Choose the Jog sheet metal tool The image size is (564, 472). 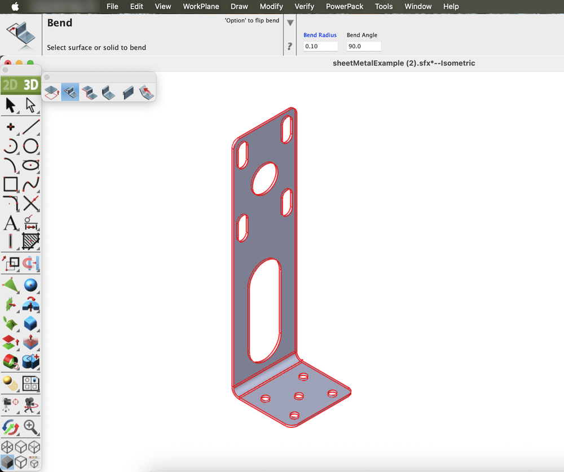click(89, 91)
